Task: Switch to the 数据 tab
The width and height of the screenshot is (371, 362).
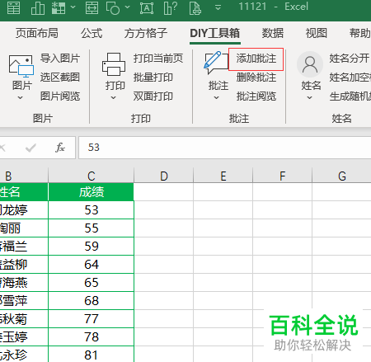Action: click(x=273, y=33)
